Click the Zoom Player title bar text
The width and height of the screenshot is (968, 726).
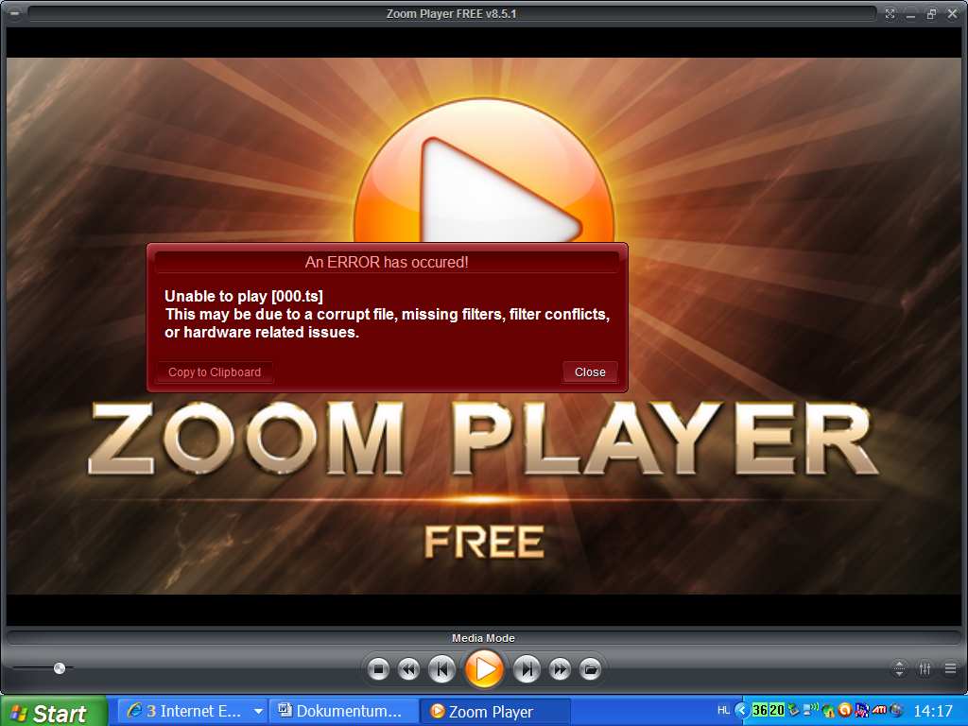coord(452,13)
